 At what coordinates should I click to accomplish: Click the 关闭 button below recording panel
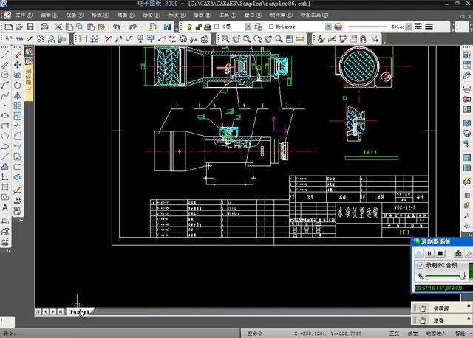pyautogui.click(x=442, y=308)
